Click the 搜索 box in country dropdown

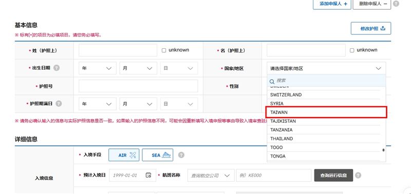[326, 81]
